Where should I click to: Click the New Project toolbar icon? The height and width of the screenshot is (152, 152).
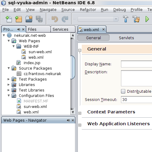tap(19, 19)
